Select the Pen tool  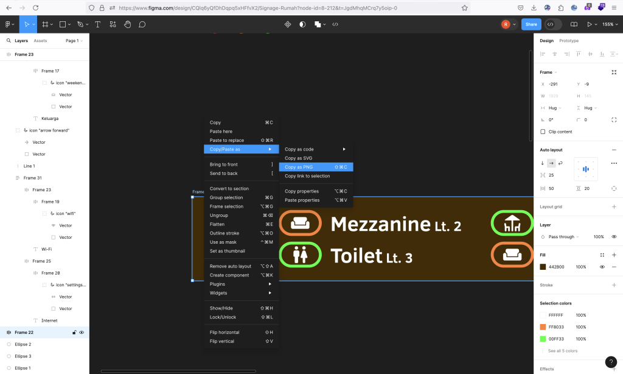pos(81,24)
